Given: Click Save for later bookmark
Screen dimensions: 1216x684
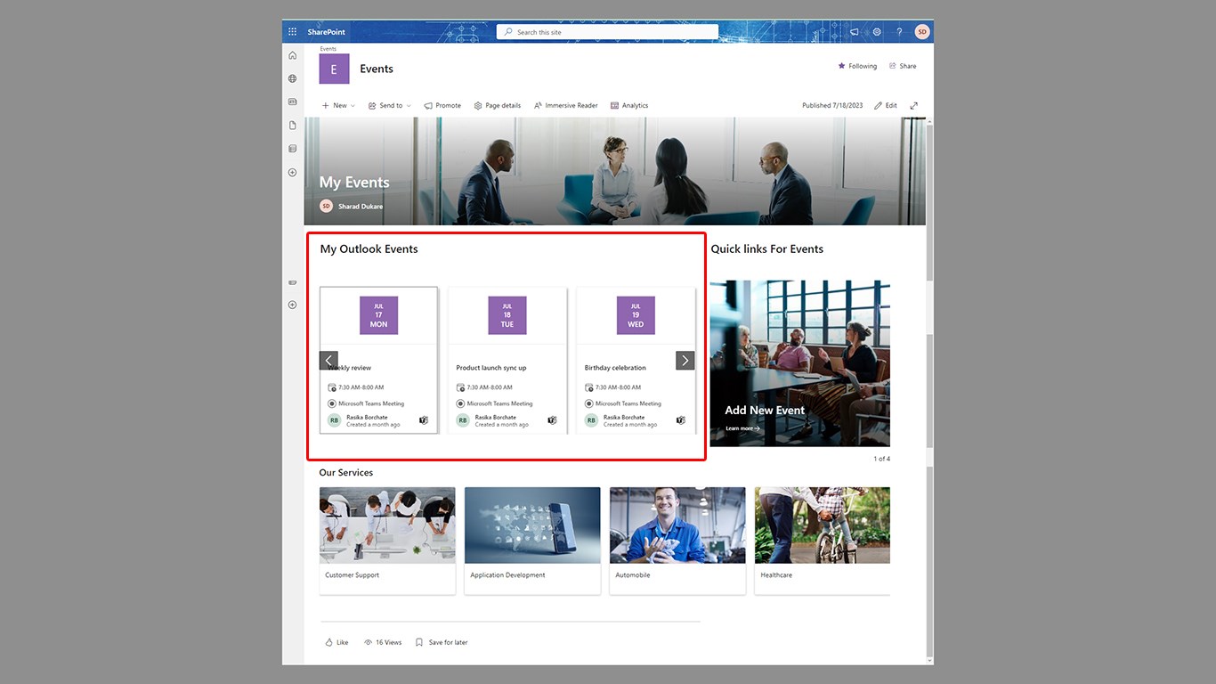Looking at the screenshot, I should (442, 642).
